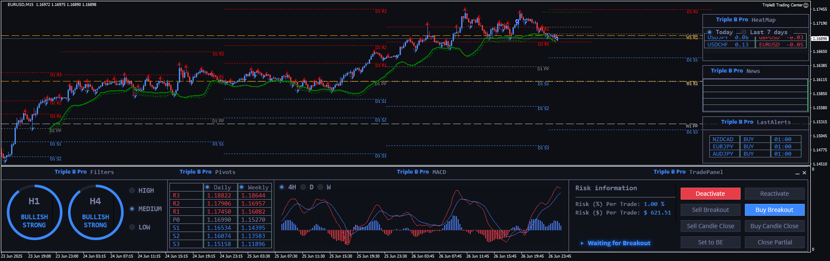
Task: Toggle the Weekly pivots option
Action: [242, 187]
